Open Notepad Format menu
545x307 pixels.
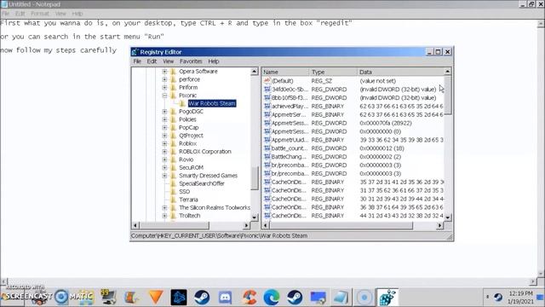tap(40, 14)
